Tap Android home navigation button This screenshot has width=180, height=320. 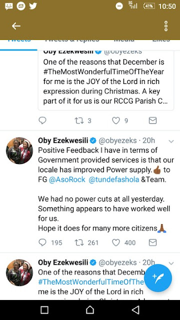click(x=90, y=310)
